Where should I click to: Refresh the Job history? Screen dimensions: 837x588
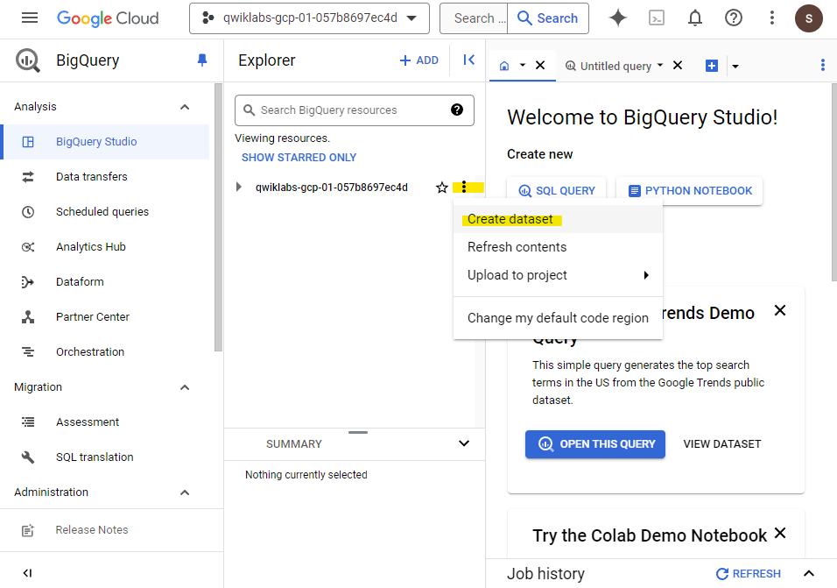point(749,574)
